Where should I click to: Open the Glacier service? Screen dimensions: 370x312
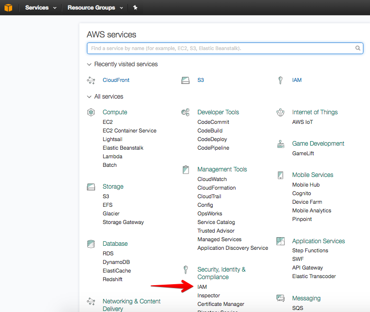coord(111,213)
